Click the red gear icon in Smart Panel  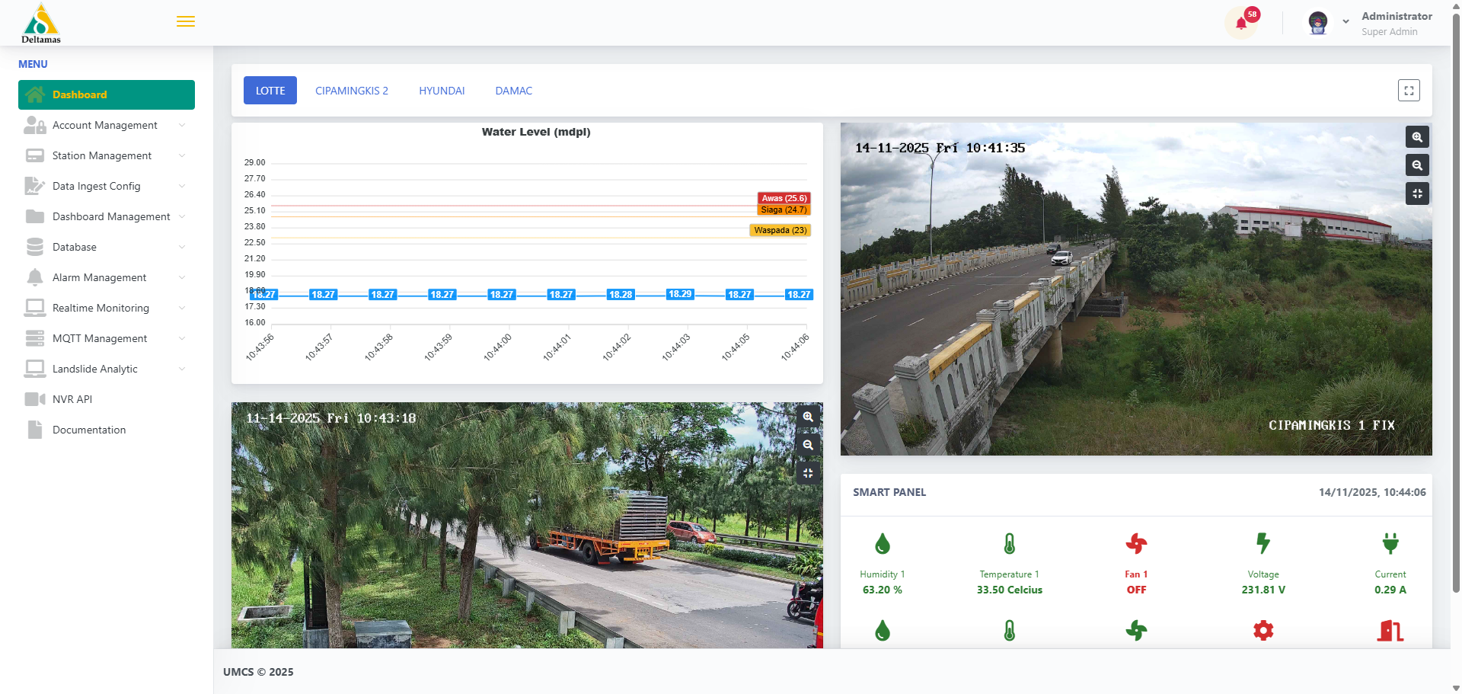pos(1262,630)
